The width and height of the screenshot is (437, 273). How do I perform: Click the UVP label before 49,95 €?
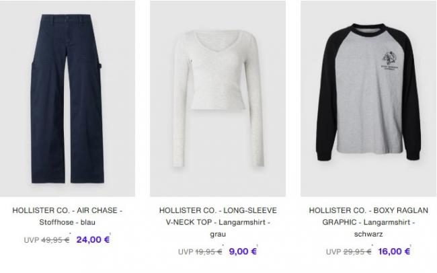31,240
